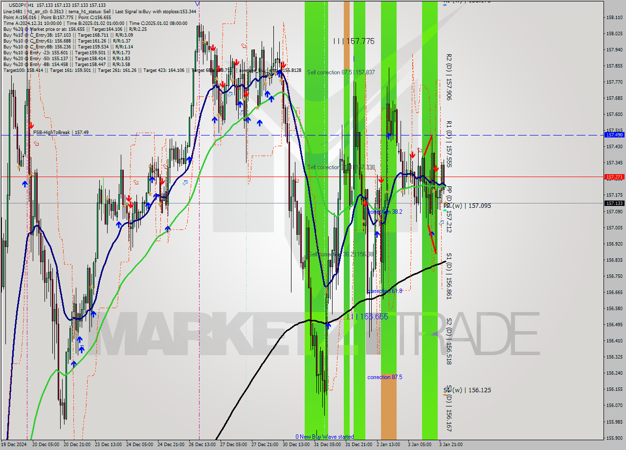Select the S1 (D) | 156.861 support label
The width and height of the screenshot is (626, 450).
click(448, 276)
